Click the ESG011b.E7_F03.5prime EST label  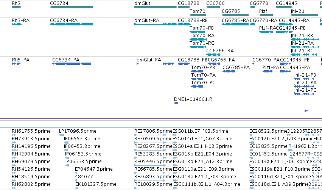click(200, 131)
